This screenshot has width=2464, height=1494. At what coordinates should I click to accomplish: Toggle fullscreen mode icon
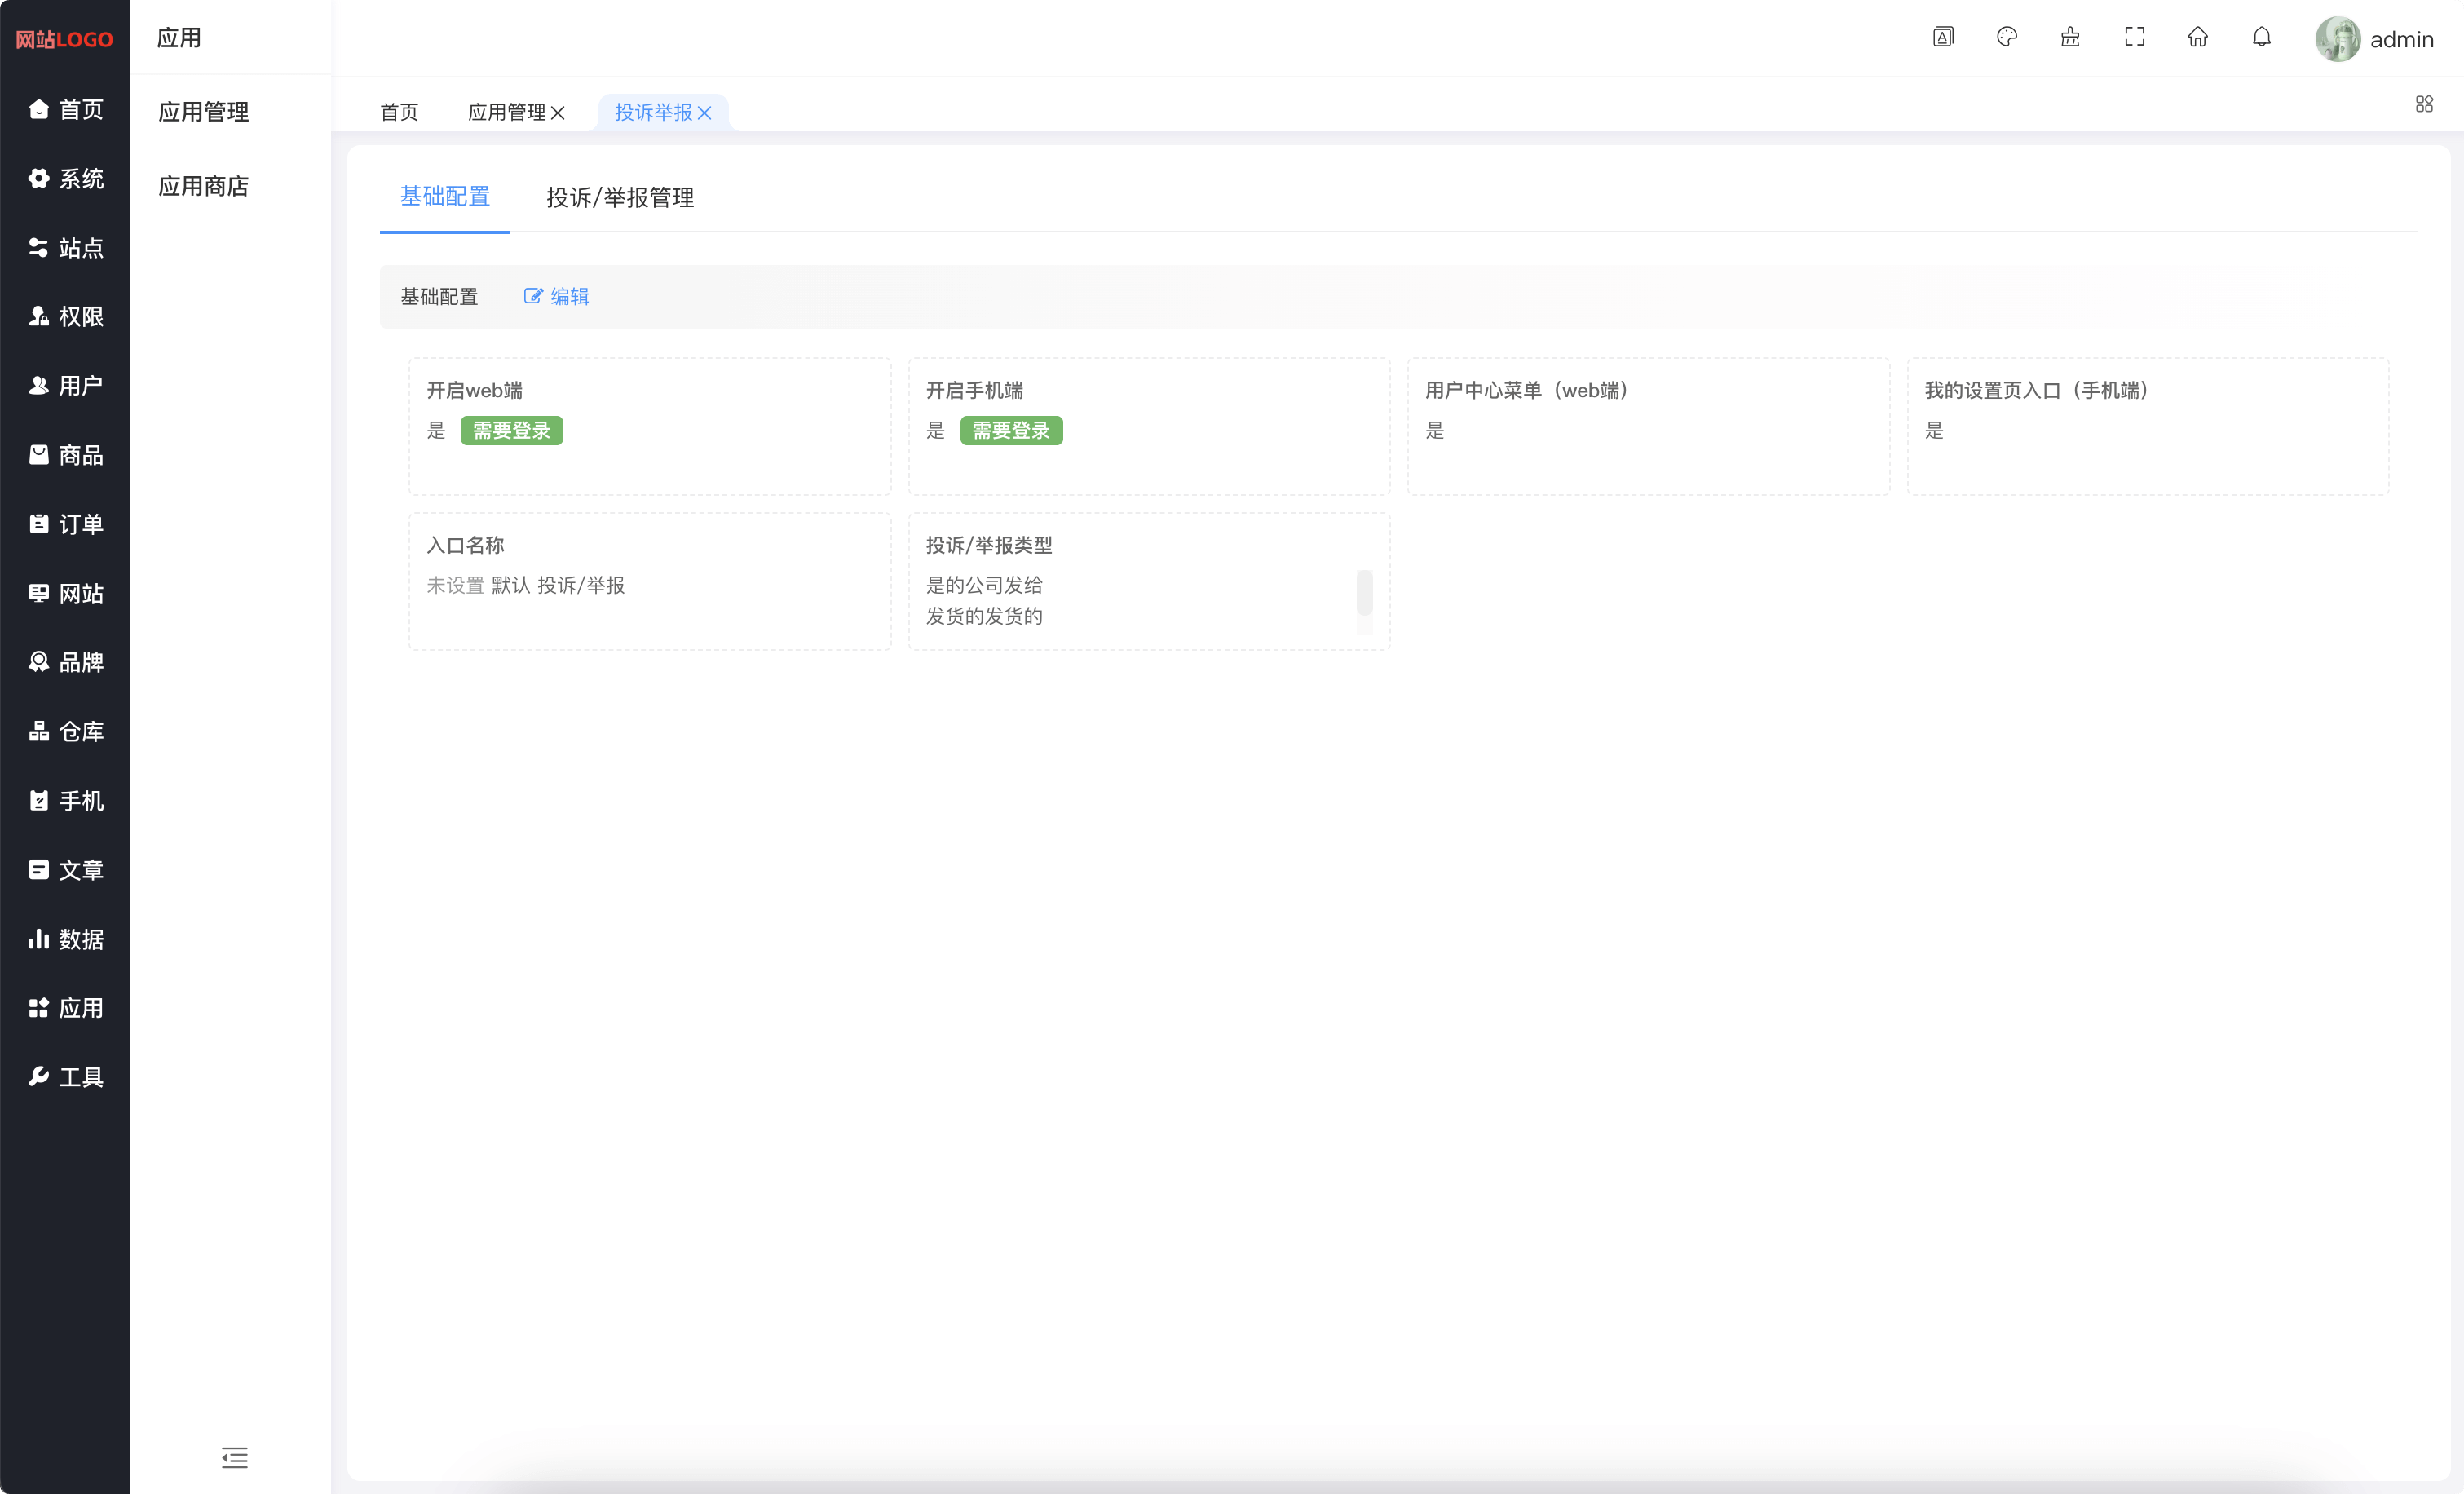(2134, 37)
